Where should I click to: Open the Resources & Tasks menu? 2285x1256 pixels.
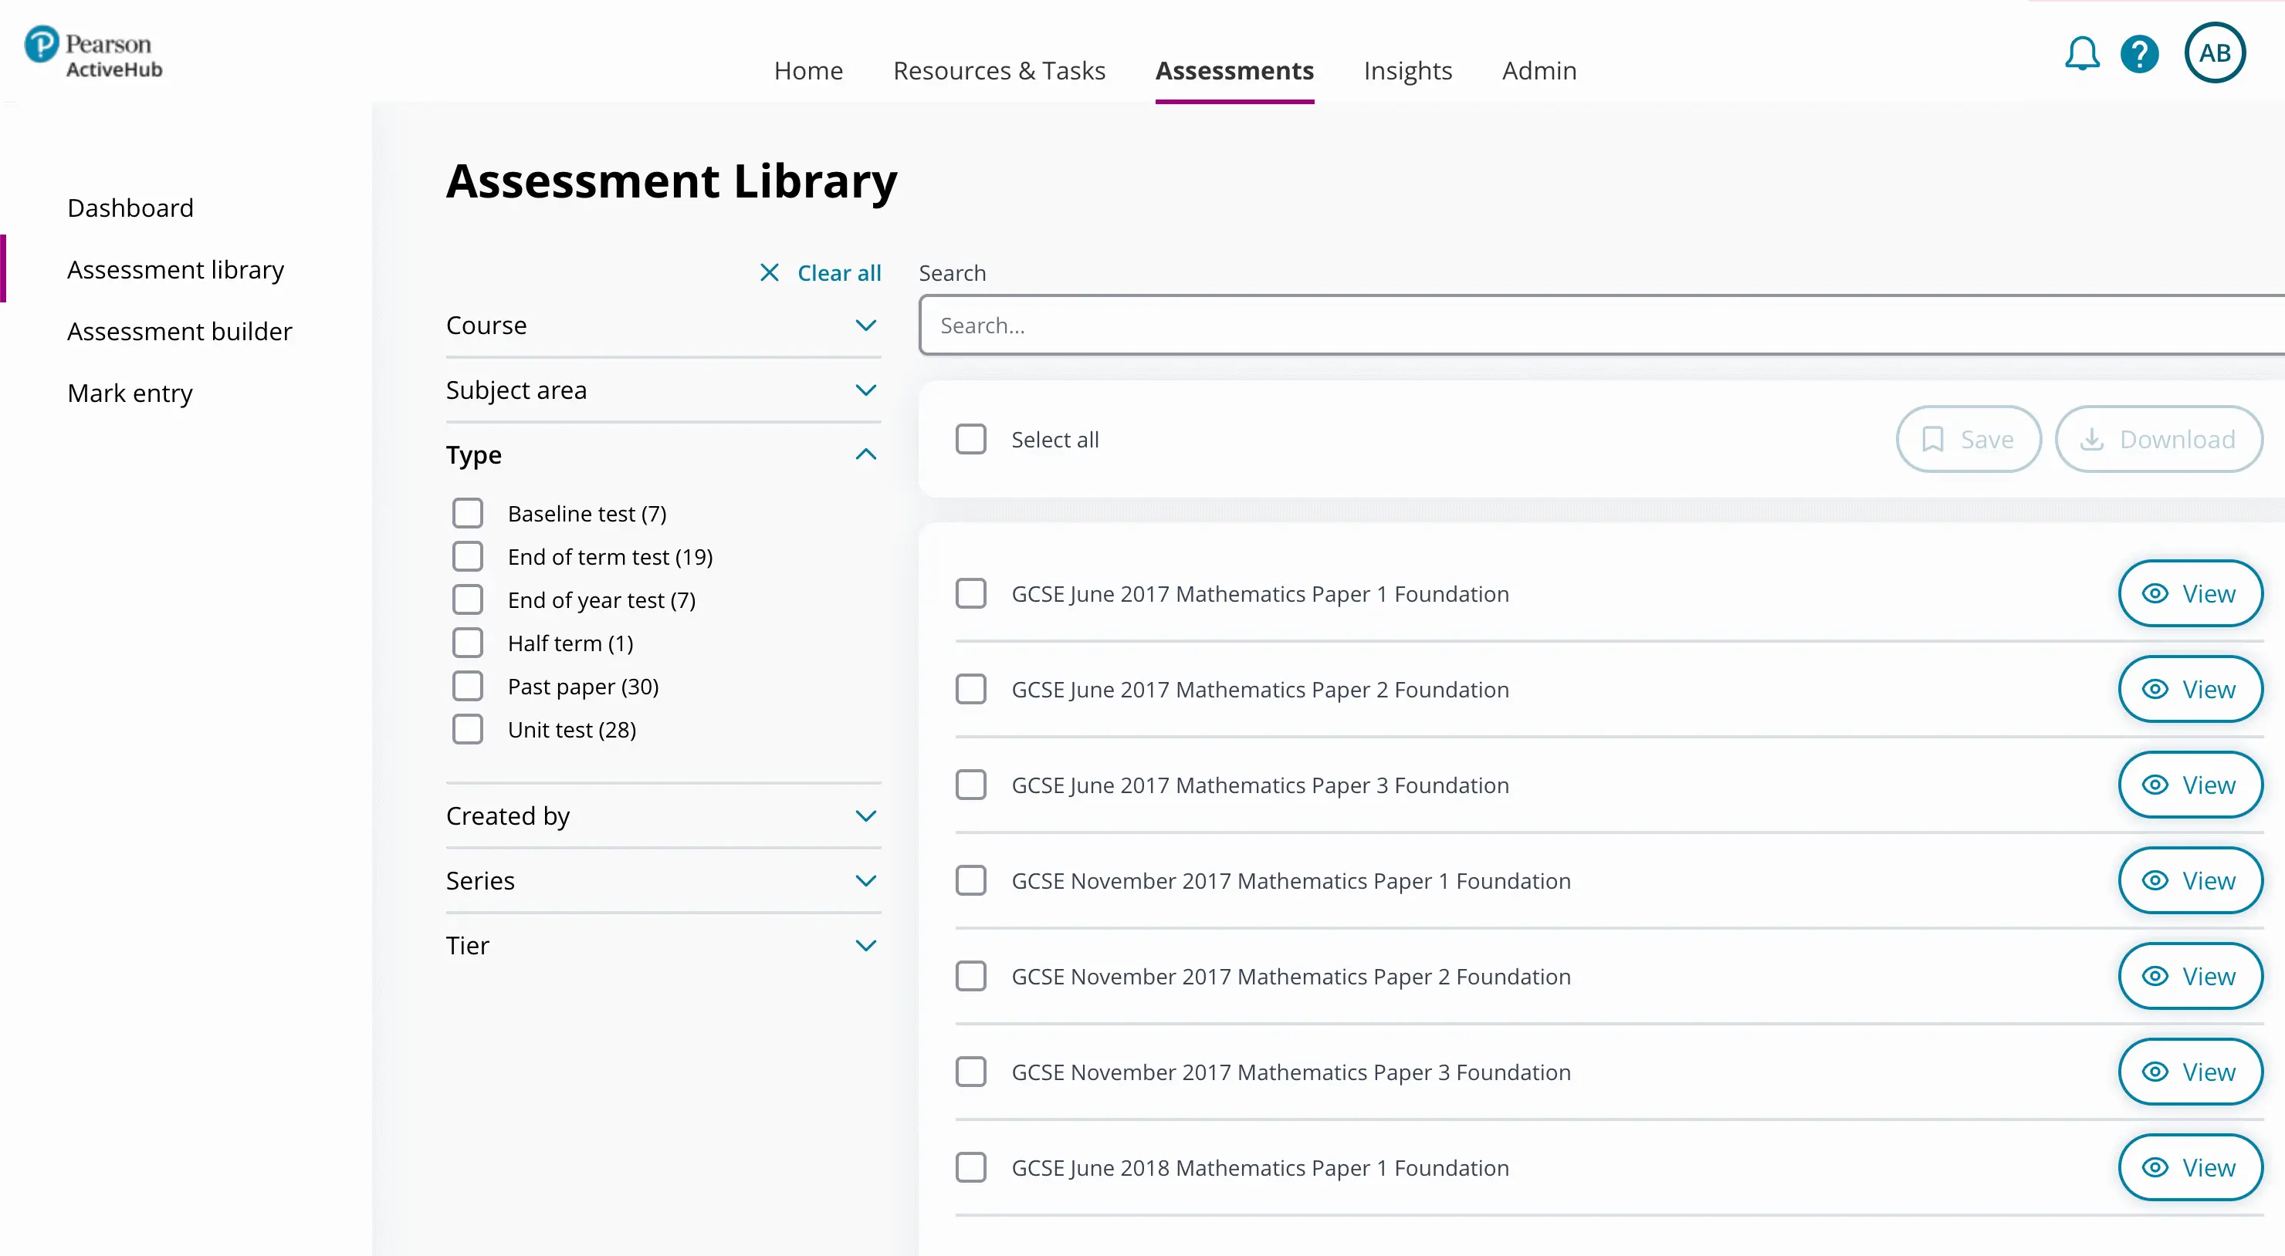[999, 70]
